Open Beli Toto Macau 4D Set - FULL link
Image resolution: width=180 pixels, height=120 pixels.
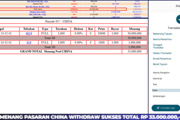click(38, 7)
